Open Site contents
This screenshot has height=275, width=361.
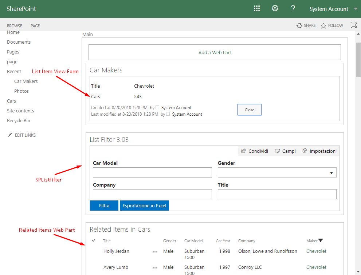click(x=20, y=111)
